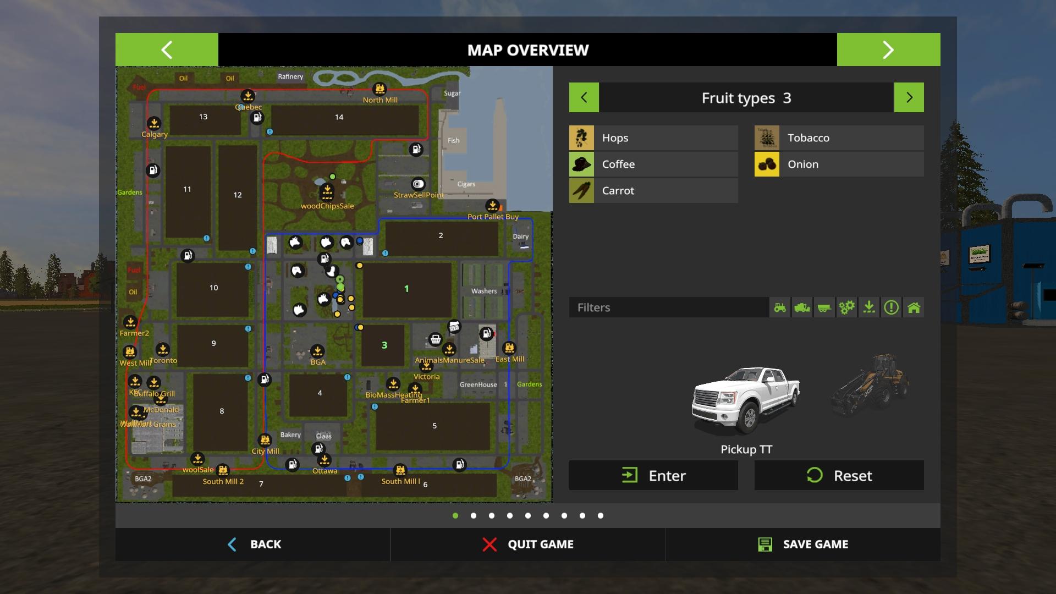1056x594 pixels.
Task: Toggle the house filter icon
Action: click(914, 307)
